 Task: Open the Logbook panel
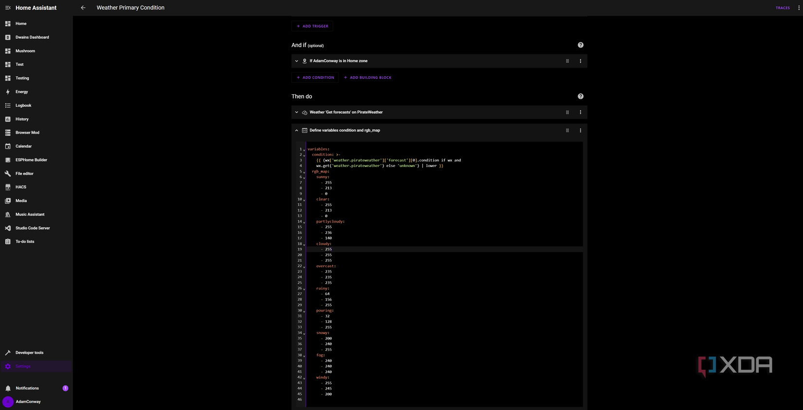(x=36, y=105)
